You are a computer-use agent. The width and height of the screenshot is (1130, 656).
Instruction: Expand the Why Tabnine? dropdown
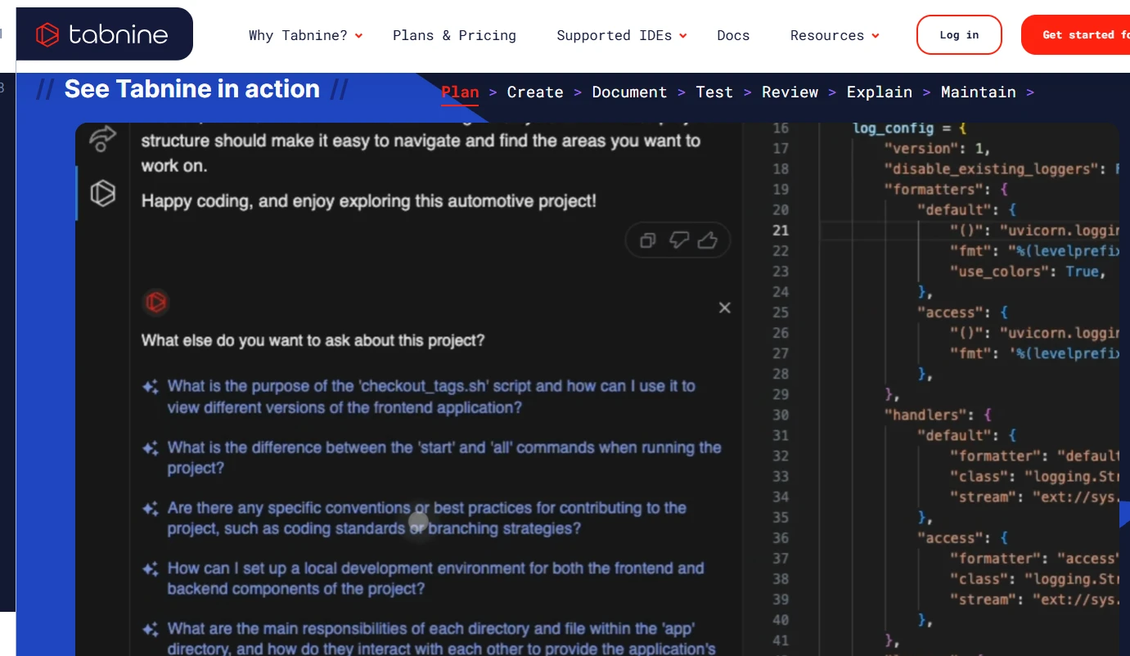(305, 35)
